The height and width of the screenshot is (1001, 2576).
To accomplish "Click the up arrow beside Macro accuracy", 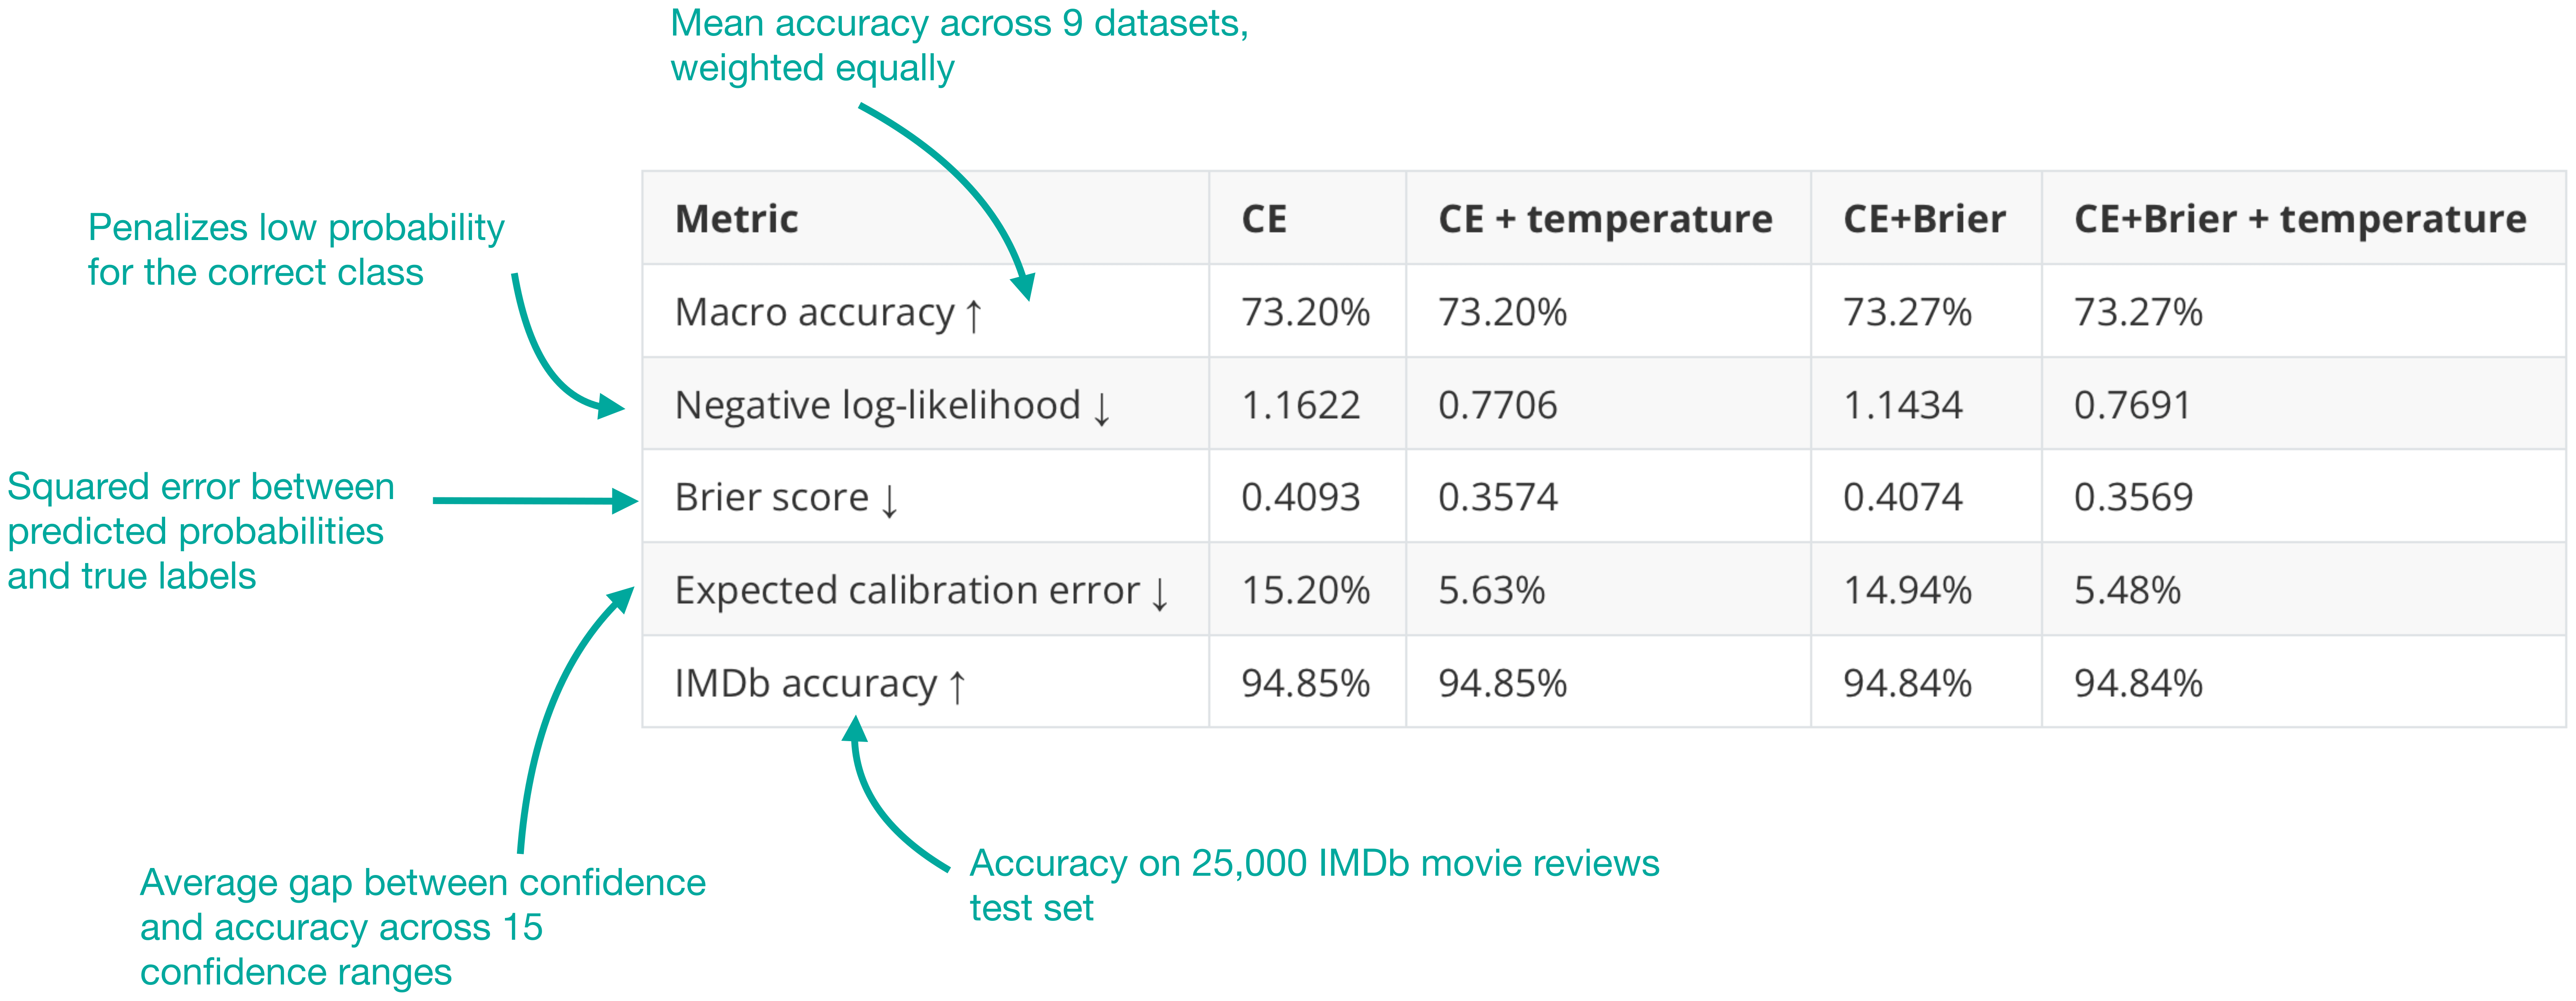I will [974, 315].
